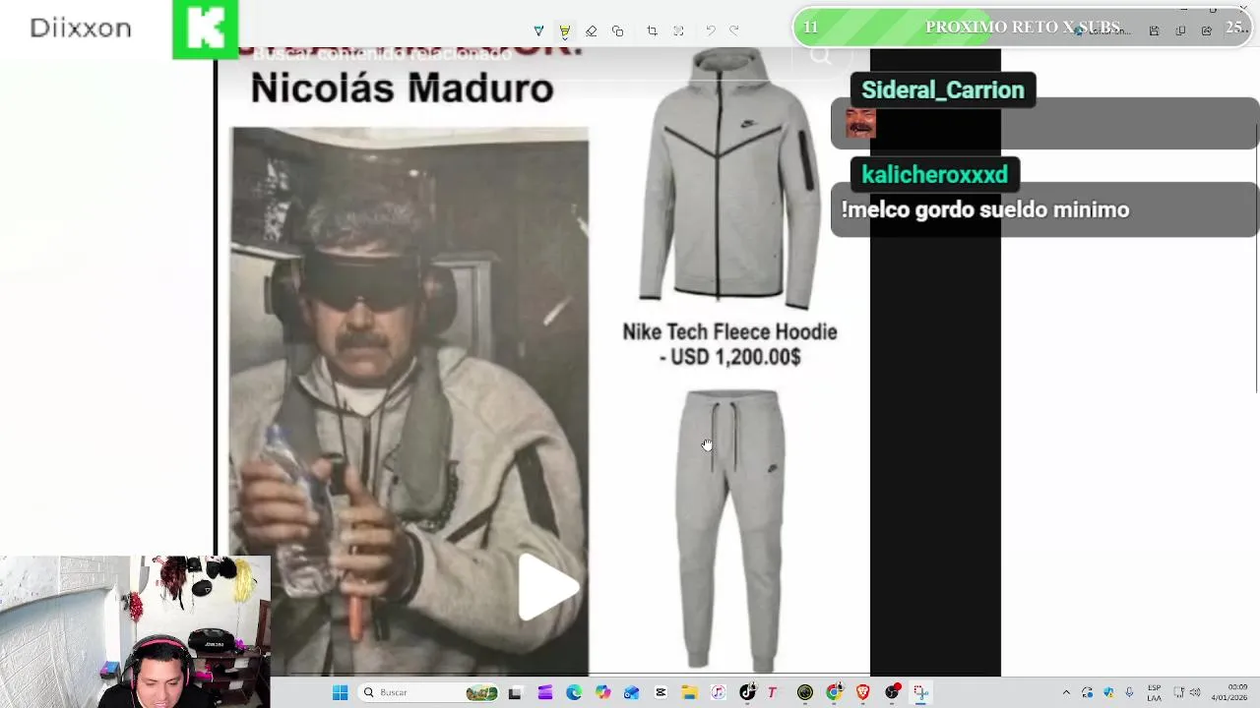
Task: Click the streamer webcam overlay
Action: 135,631
